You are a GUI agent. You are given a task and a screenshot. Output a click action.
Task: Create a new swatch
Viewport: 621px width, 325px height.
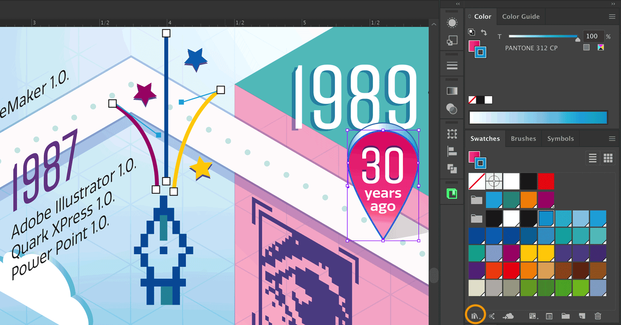coord(581,315)
